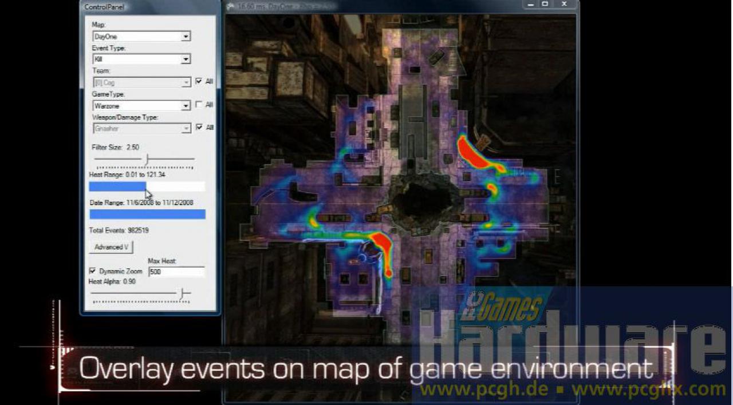Click the map window title bar icon

tap(231, 7)
